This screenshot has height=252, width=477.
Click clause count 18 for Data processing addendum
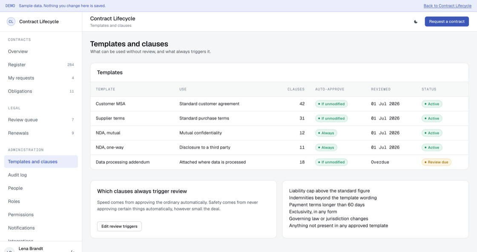(302, 162)
